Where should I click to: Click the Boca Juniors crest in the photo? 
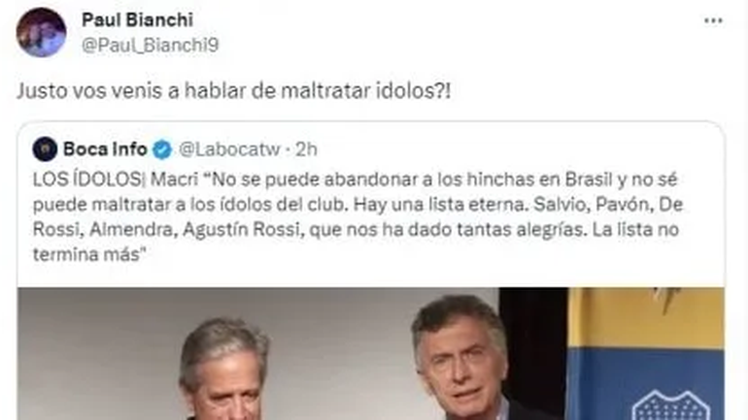tap(671, 405)
